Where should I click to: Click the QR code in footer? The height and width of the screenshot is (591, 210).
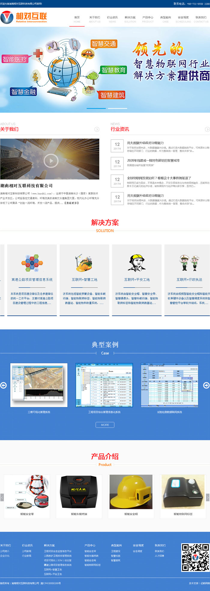(x=196, y=557)
